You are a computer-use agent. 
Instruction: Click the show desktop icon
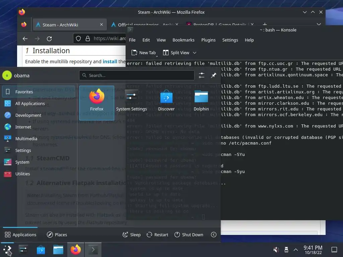pyautogui.click(x=334, y=250)
